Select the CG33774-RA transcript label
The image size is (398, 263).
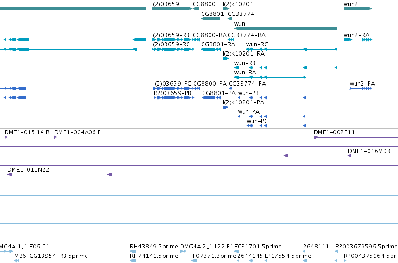(247, 35)
